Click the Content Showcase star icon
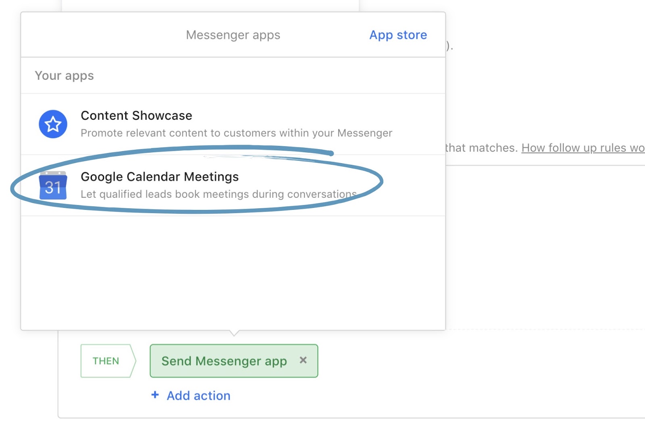The image size is (645, 425). (53, 124)
